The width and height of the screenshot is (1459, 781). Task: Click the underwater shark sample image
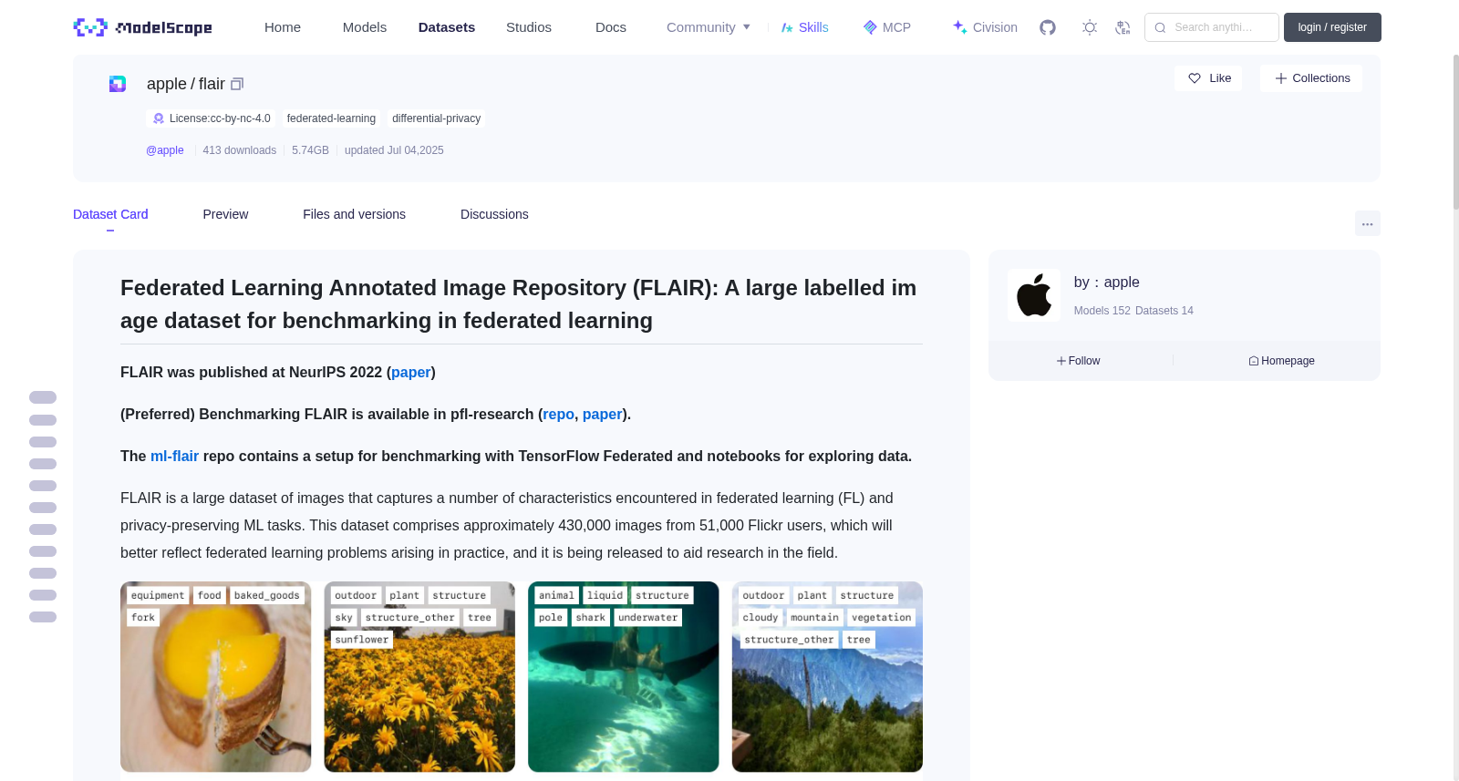624,677
